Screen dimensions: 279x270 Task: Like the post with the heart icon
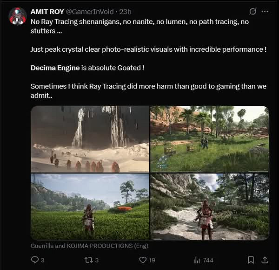click(143, 260)
